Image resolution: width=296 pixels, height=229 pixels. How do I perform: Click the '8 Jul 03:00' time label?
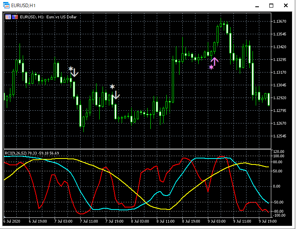[x=140, y=221]
